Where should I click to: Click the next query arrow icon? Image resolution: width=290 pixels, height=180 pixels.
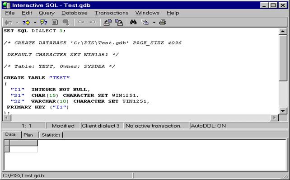[26, 23]
